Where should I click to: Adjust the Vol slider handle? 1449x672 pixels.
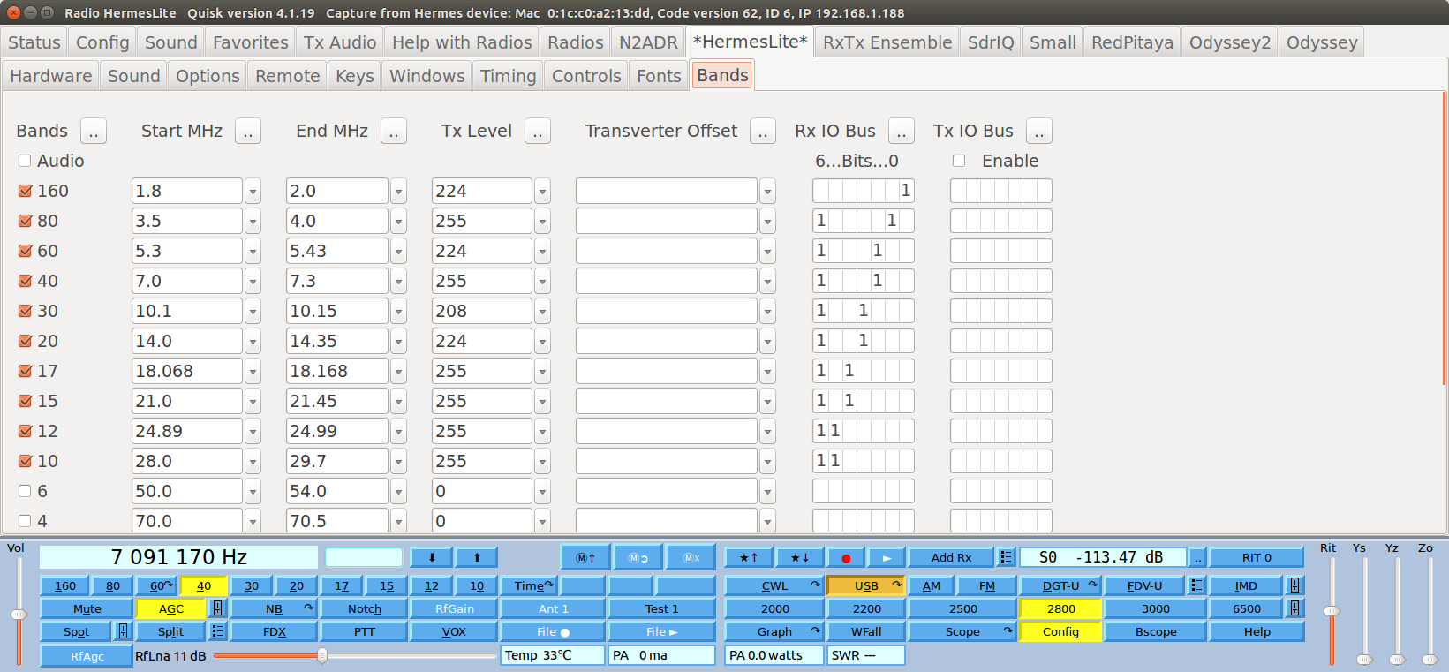pos(19,614)
